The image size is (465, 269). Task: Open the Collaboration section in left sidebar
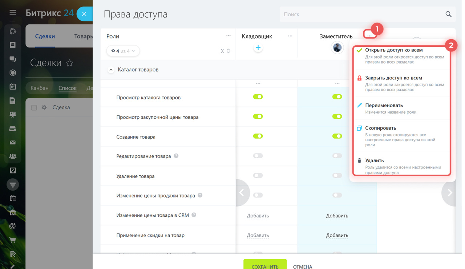pyautogui.click(x=13, y=31)
